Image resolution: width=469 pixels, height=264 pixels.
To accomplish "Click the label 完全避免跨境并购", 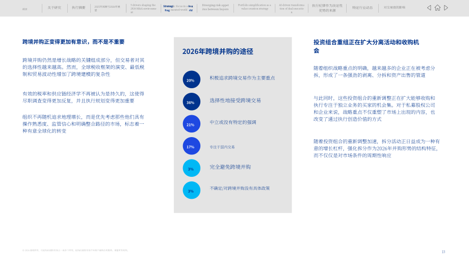I will [230, 167].
